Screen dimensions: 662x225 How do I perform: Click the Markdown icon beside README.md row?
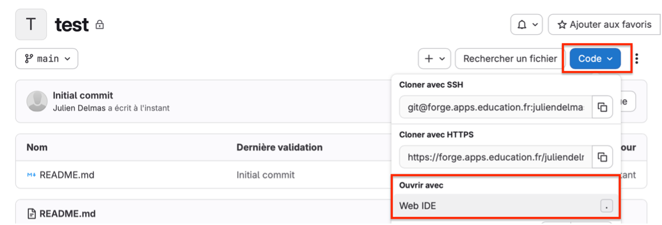point(31,175)
